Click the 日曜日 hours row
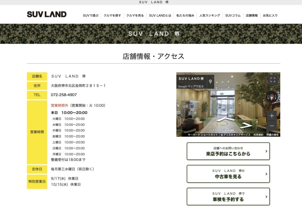 pos(68,148)
